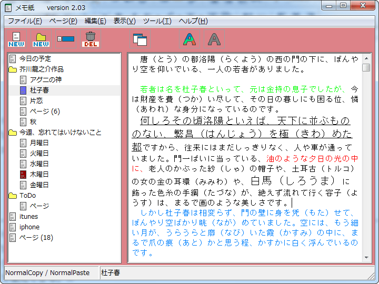Click the page icon beside iphone
Viewport: 379px width, 284px height.
[x=13, y=227]
